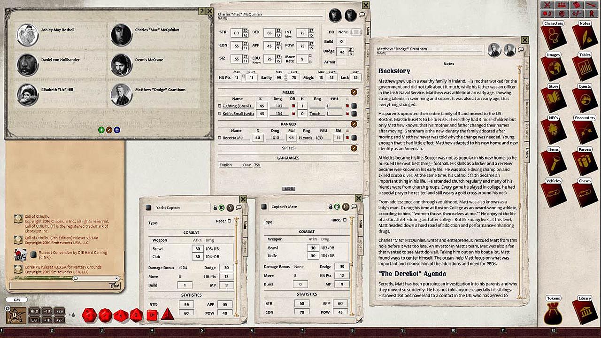
Task: Pick the red four-sided pyramid die
Action: 167,315
